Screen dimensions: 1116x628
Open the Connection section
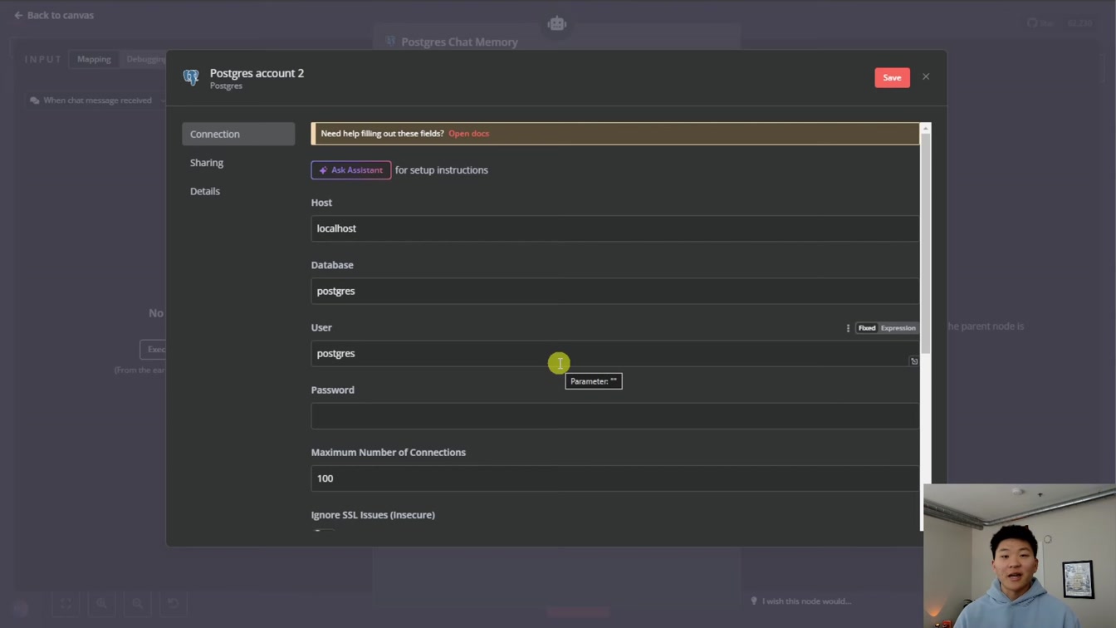coord(238,134)
